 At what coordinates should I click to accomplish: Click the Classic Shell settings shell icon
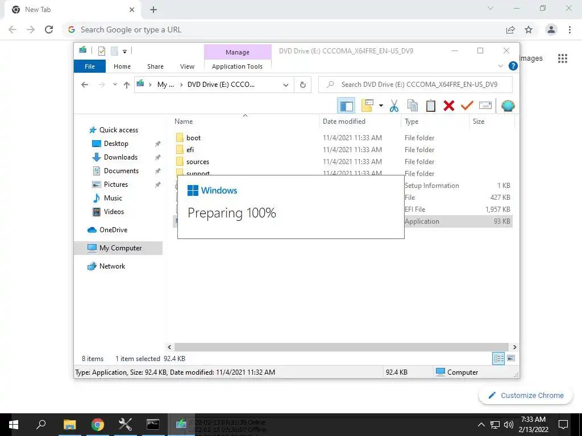click(508, 106)
